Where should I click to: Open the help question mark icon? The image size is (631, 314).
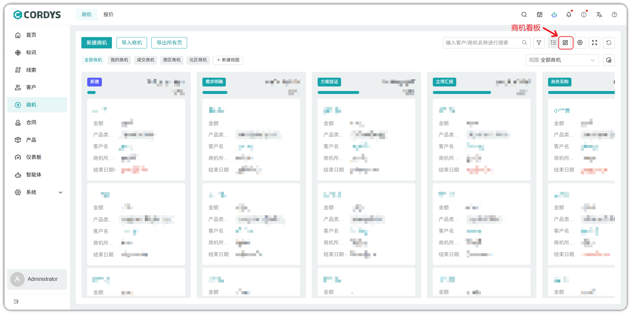614,15
